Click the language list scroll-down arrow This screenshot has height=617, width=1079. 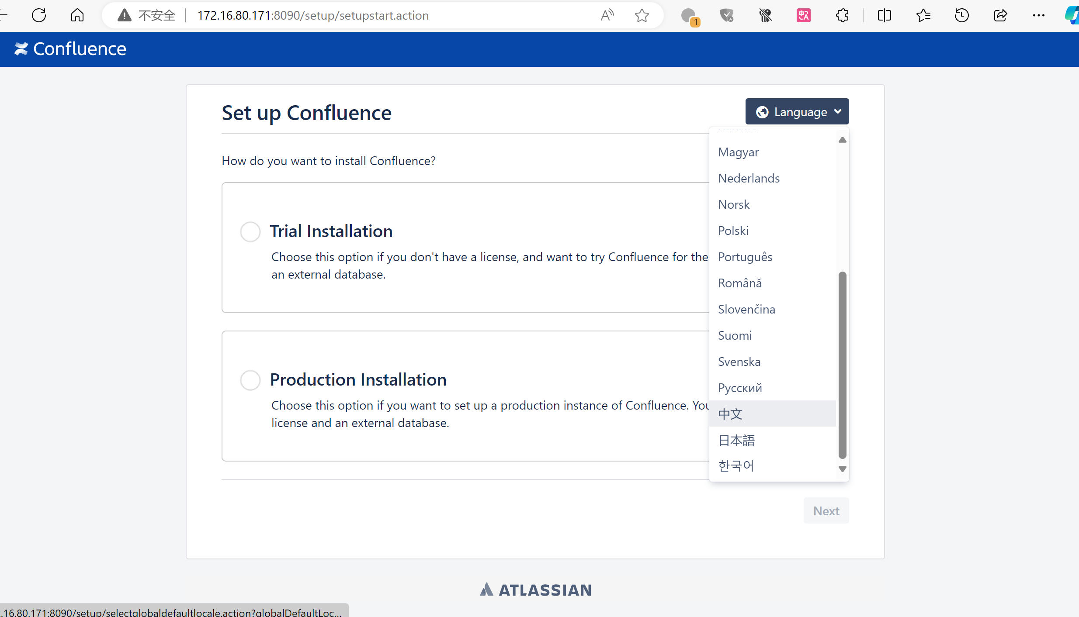coord(843,469)
